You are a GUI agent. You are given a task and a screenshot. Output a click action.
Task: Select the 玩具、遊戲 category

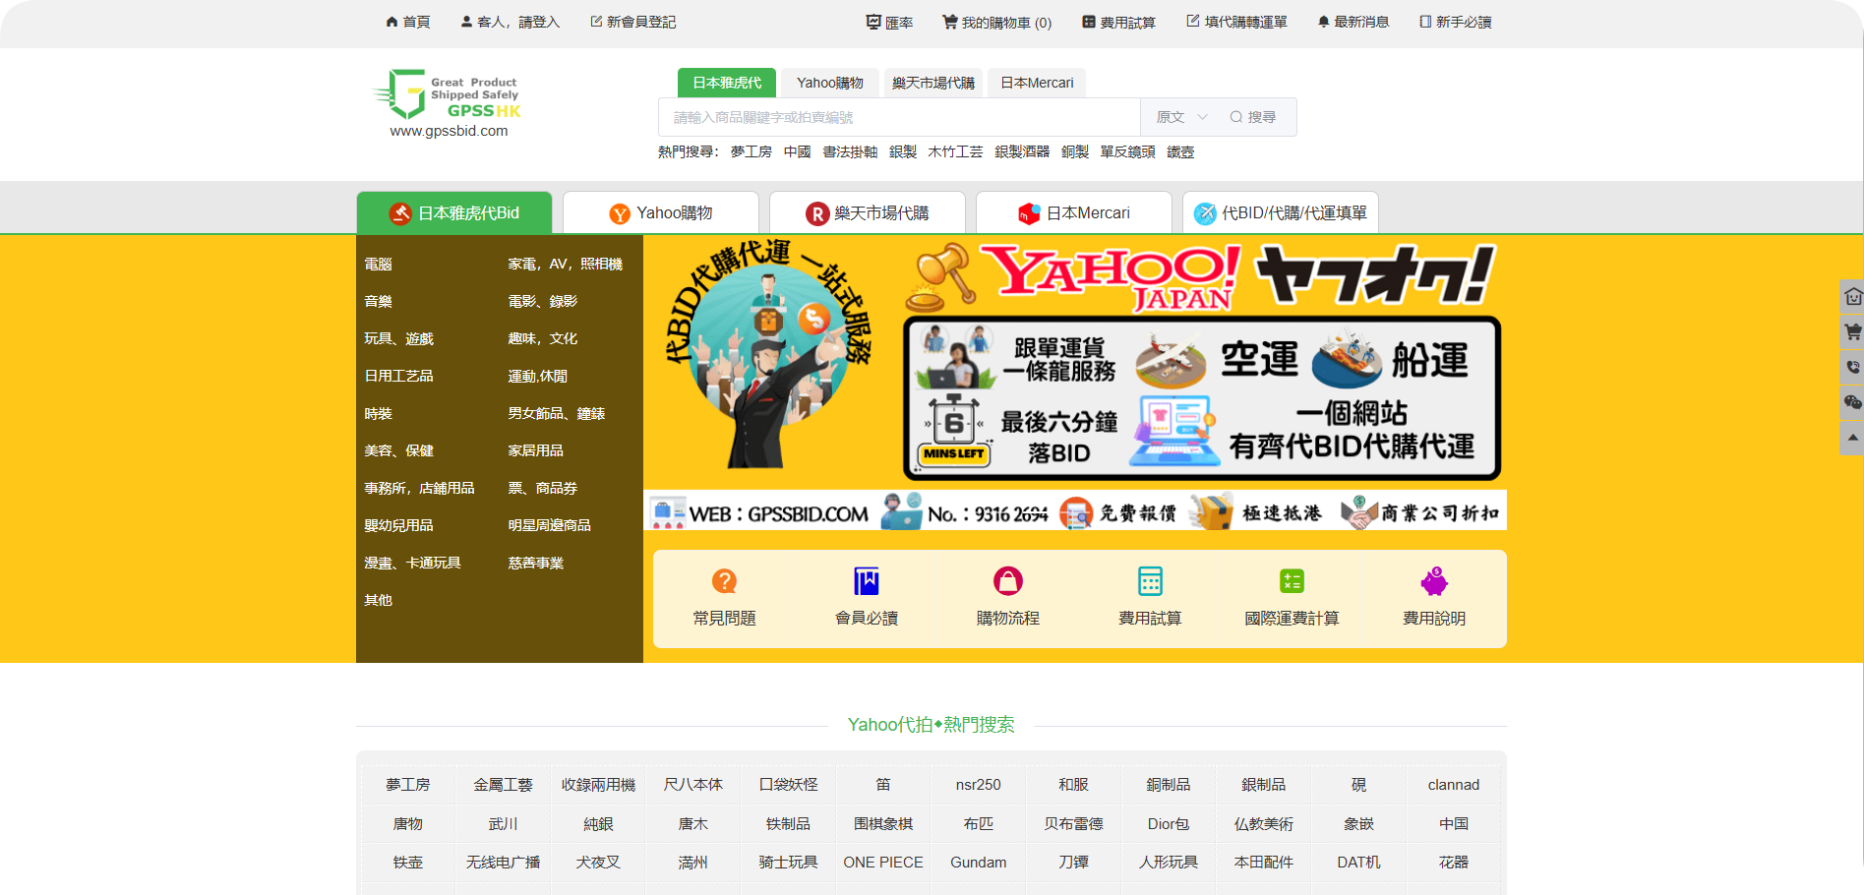(x=398, y=338)
